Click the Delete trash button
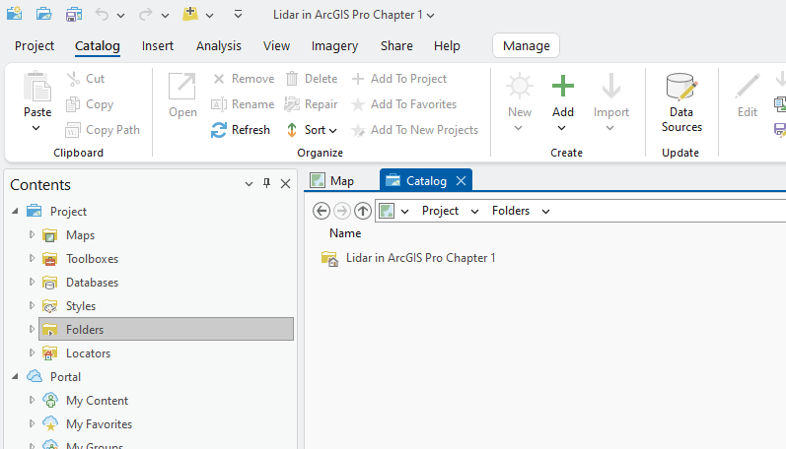The image size is (786, 449). [312, 79]
